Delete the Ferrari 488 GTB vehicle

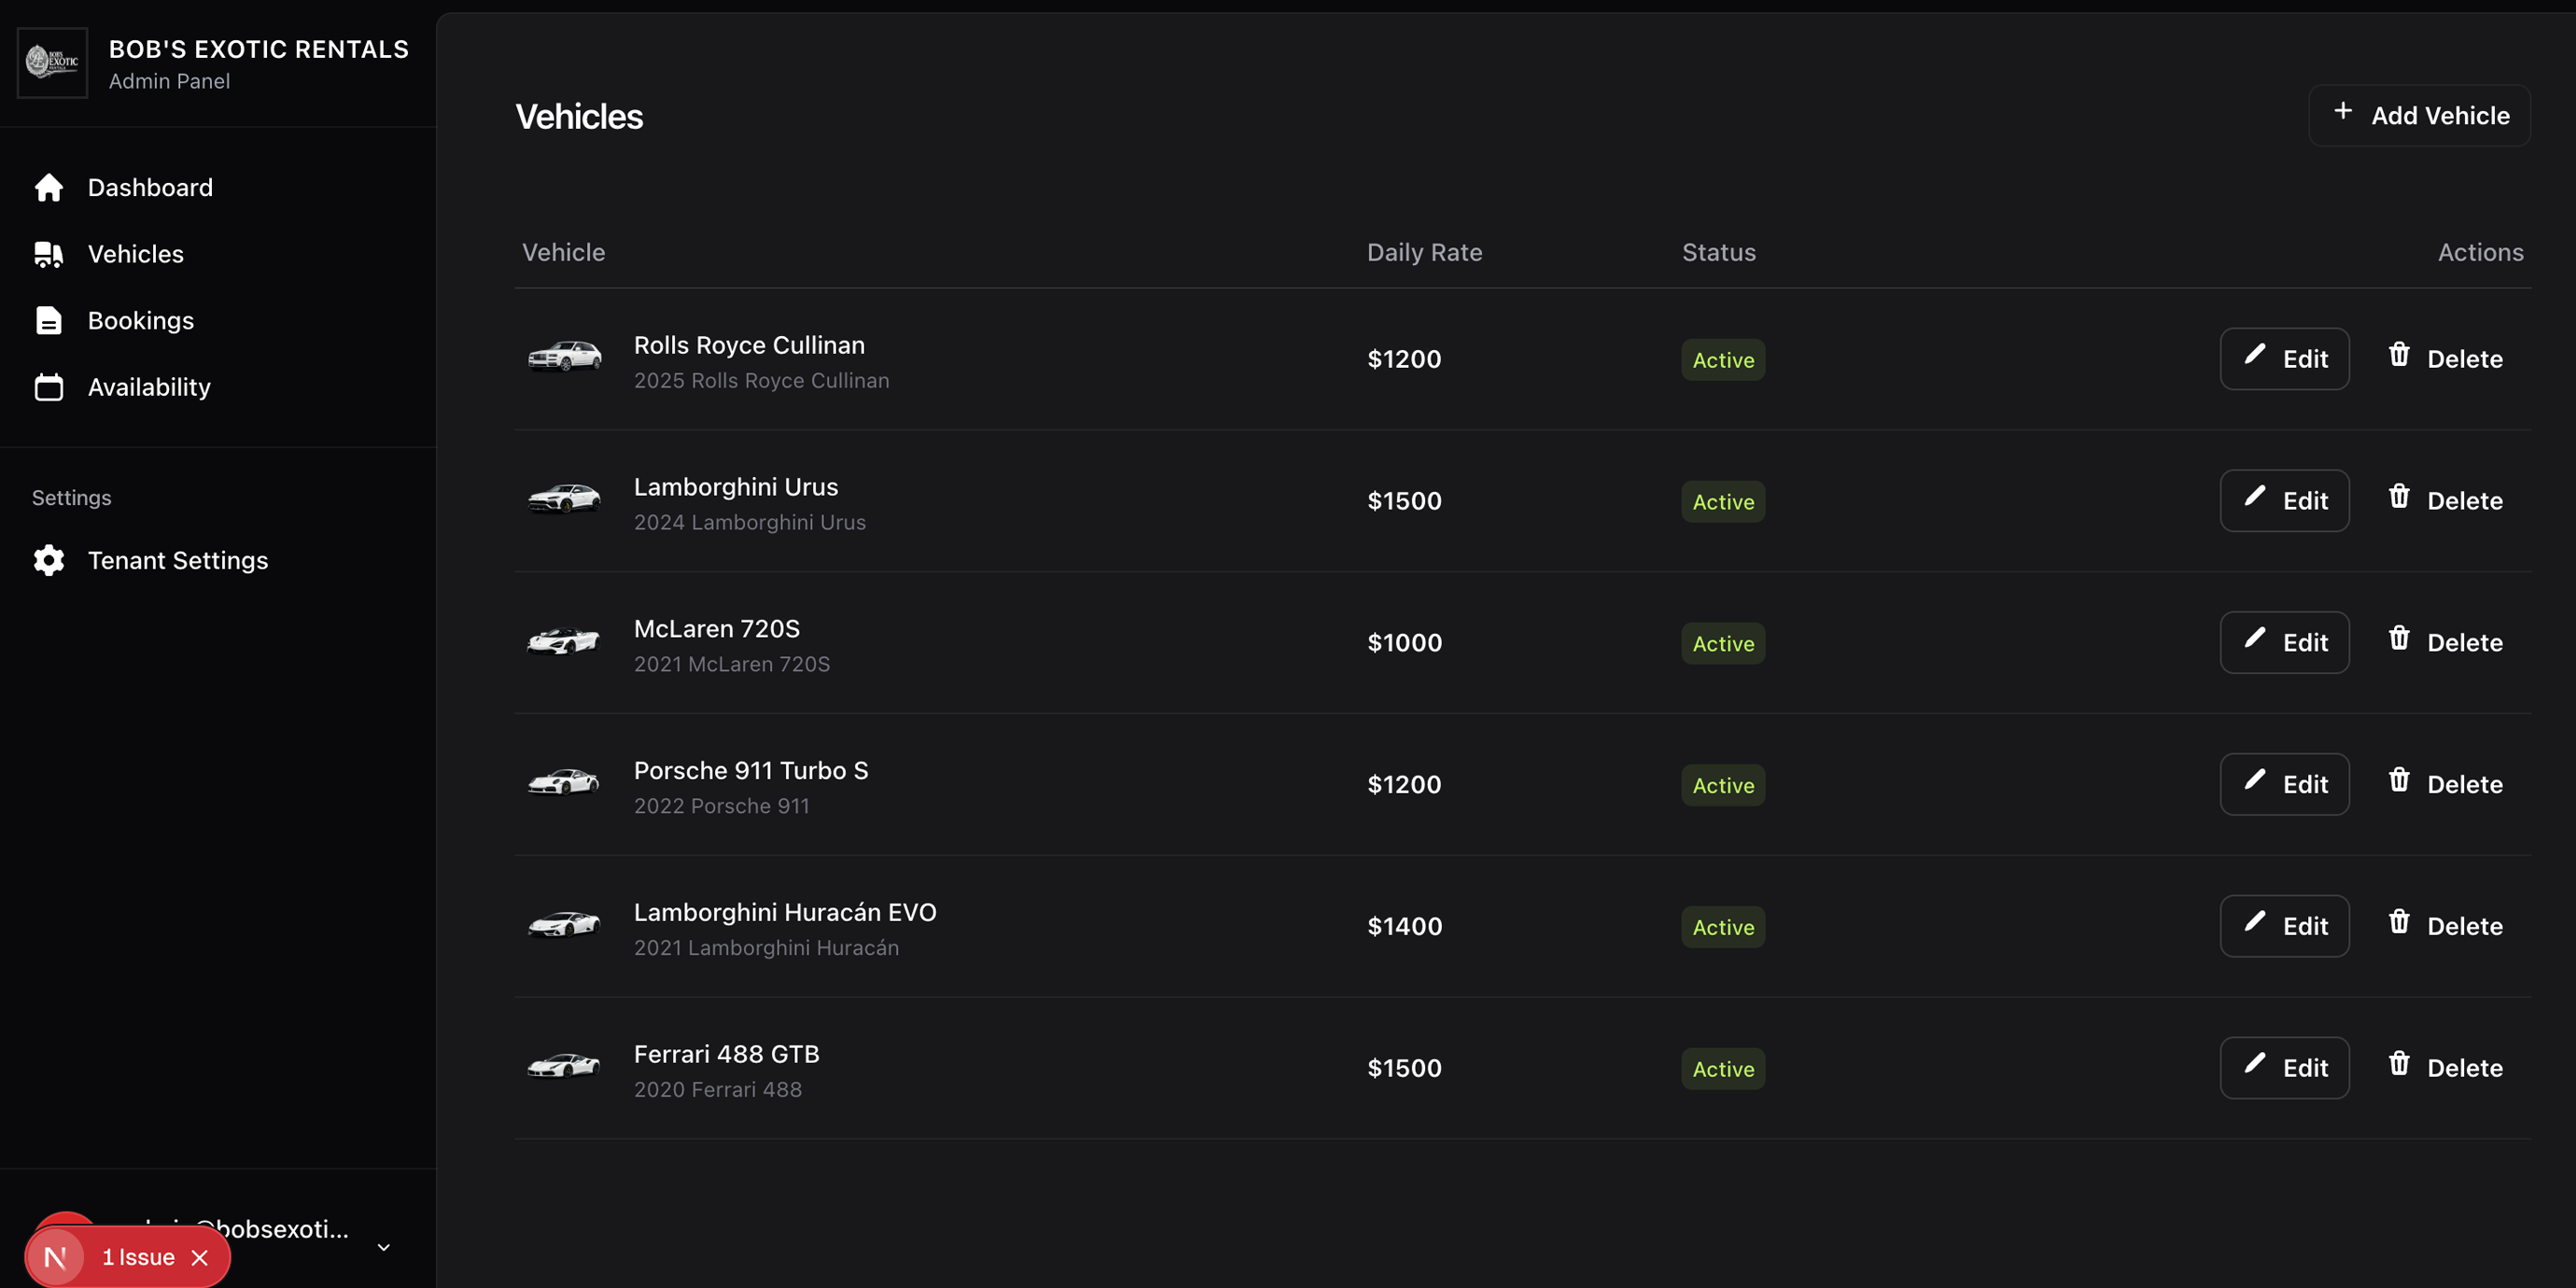click(x=2445, y=1067)
